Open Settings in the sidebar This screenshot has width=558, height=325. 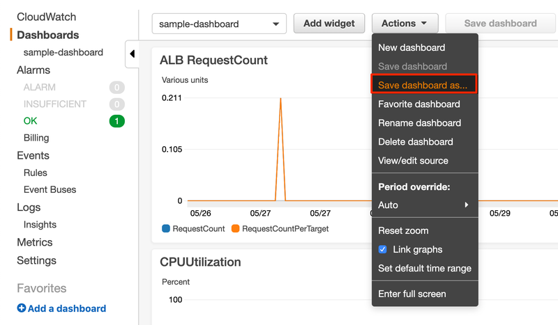click(36, 260)
